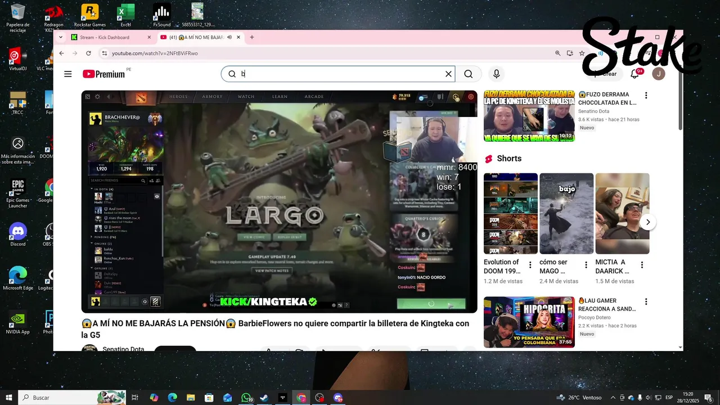The width and height of the screenshot is (720, 405).
Task: Open options for Lau Gamer Reacciona video
Action: click(646, 301)
